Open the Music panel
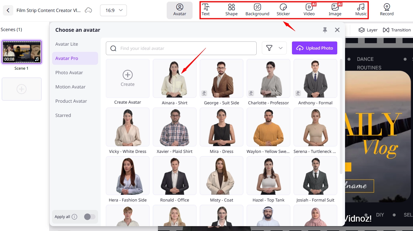Screen dimensions: 413x231 [361, 10]
